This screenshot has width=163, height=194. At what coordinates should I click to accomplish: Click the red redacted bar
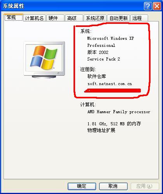(x=112, y=91)
